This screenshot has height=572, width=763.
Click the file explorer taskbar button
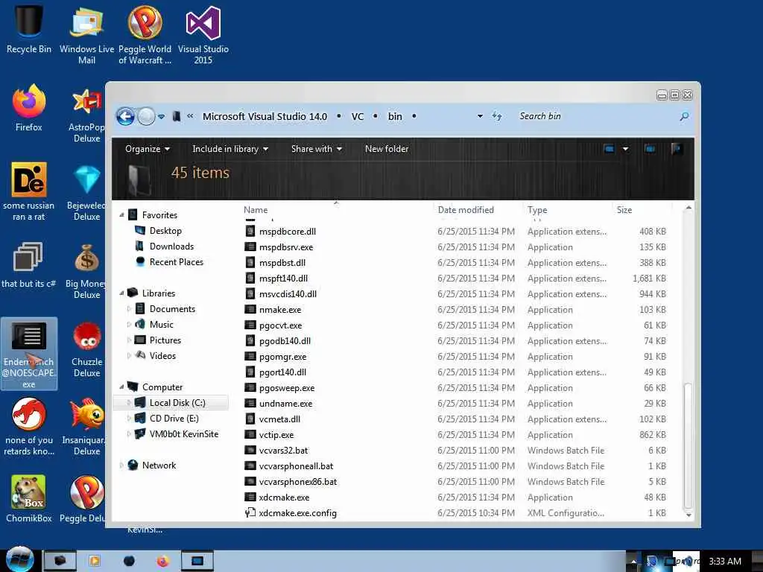click(x=60, y=562)
